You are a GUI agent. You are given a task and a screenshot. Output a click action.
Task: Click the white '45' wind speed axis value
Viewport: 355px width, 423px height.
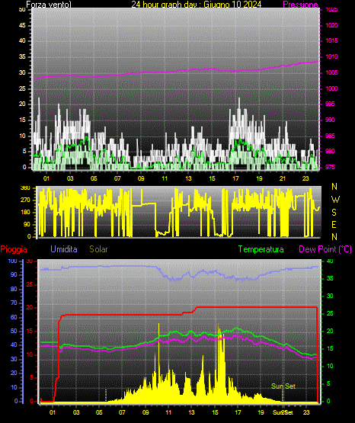point(22,25)
